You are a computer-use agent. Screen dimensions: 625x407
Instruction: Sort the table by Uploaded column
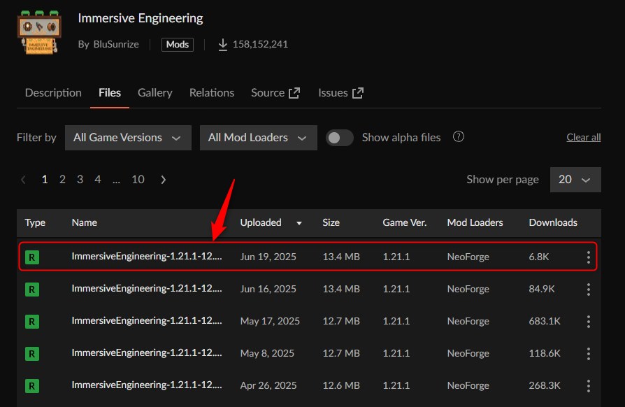pos(271,223)
